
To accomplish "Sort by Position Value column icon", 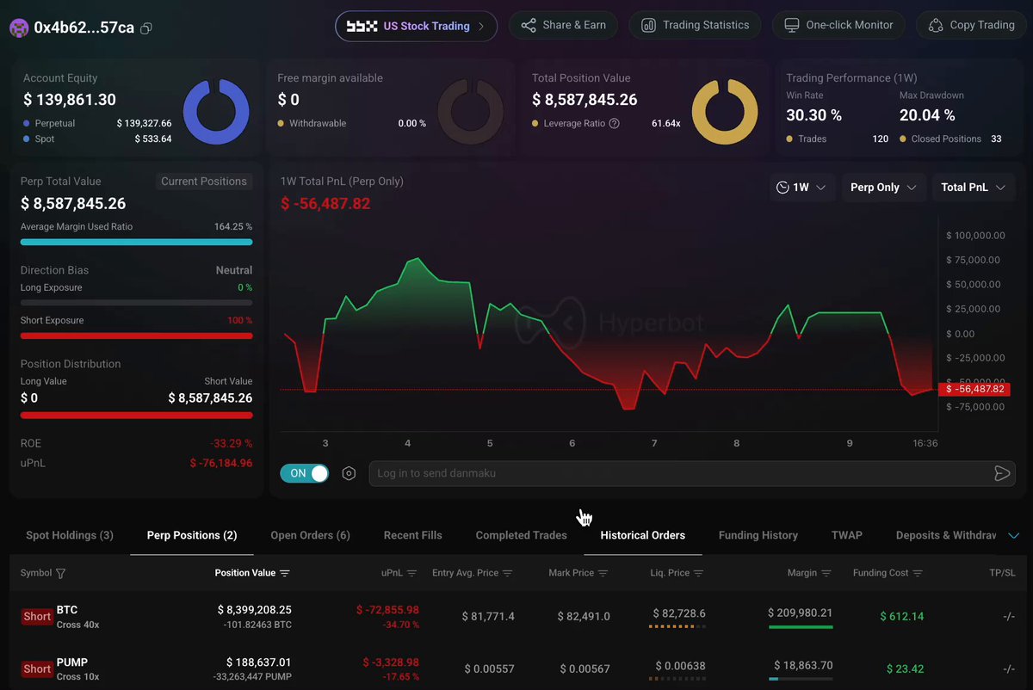I will pyautogui.click(x=285, y=573).
